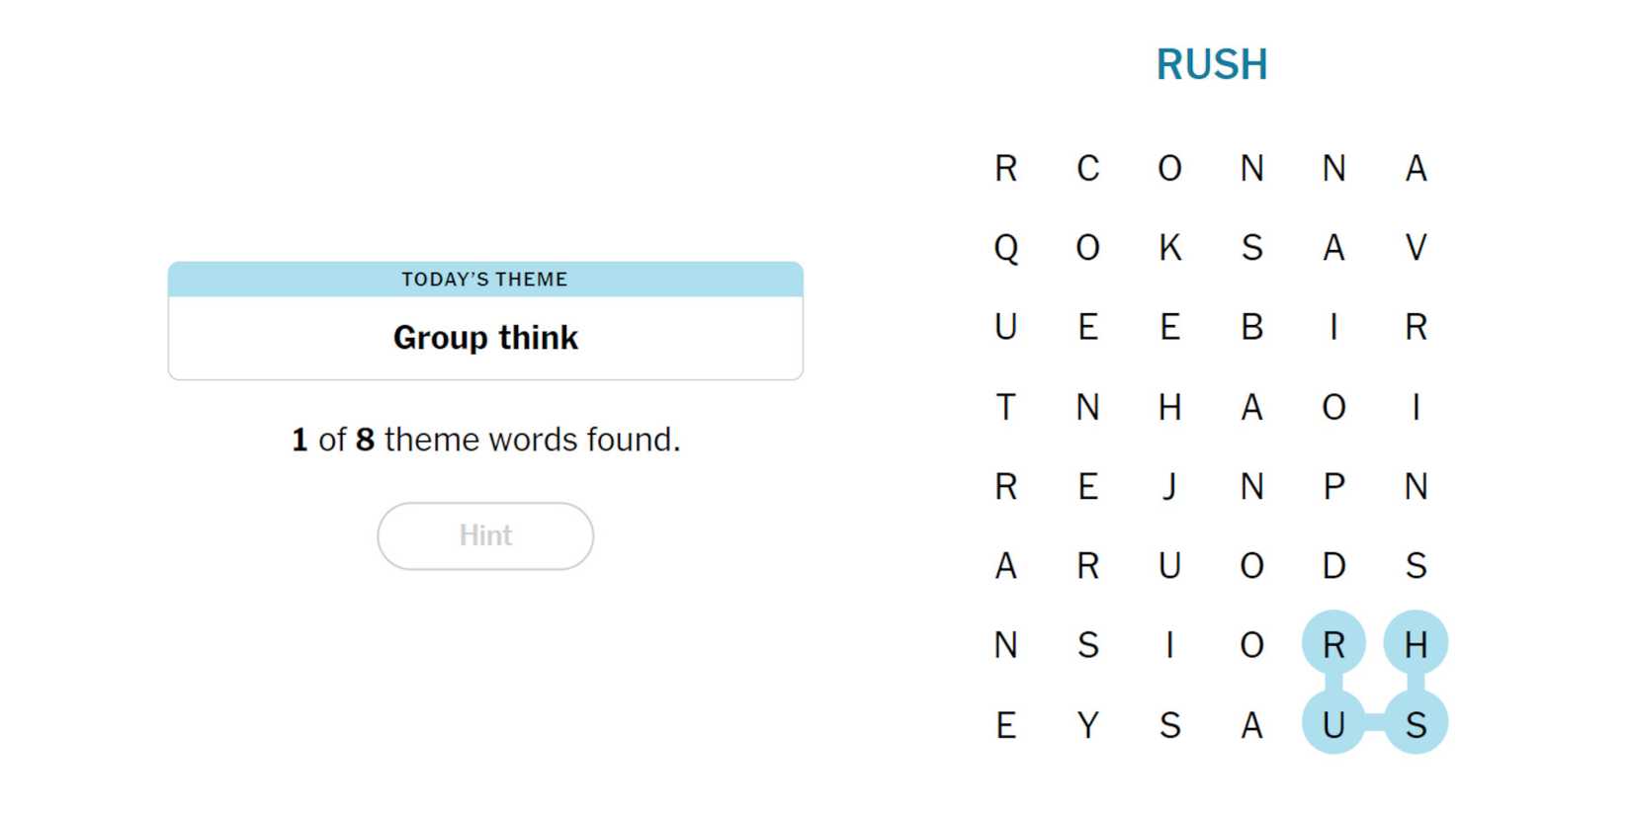Click the letter P tile
This screenshot has width=1631, height=815.
point(1333,486)
